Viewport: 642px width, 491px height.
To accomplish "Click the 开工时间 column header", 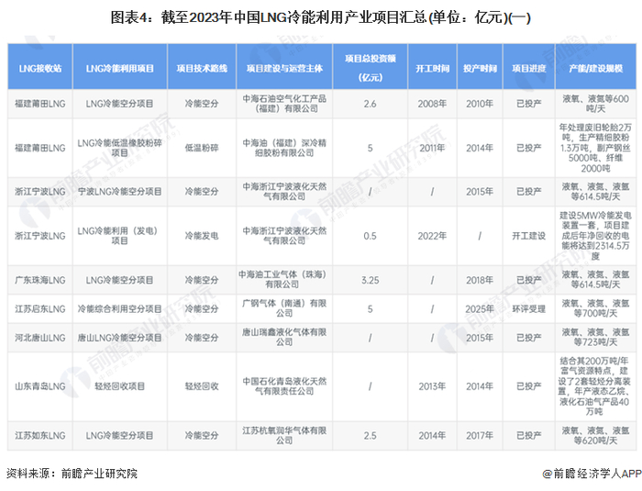I will tap(432, 68).
